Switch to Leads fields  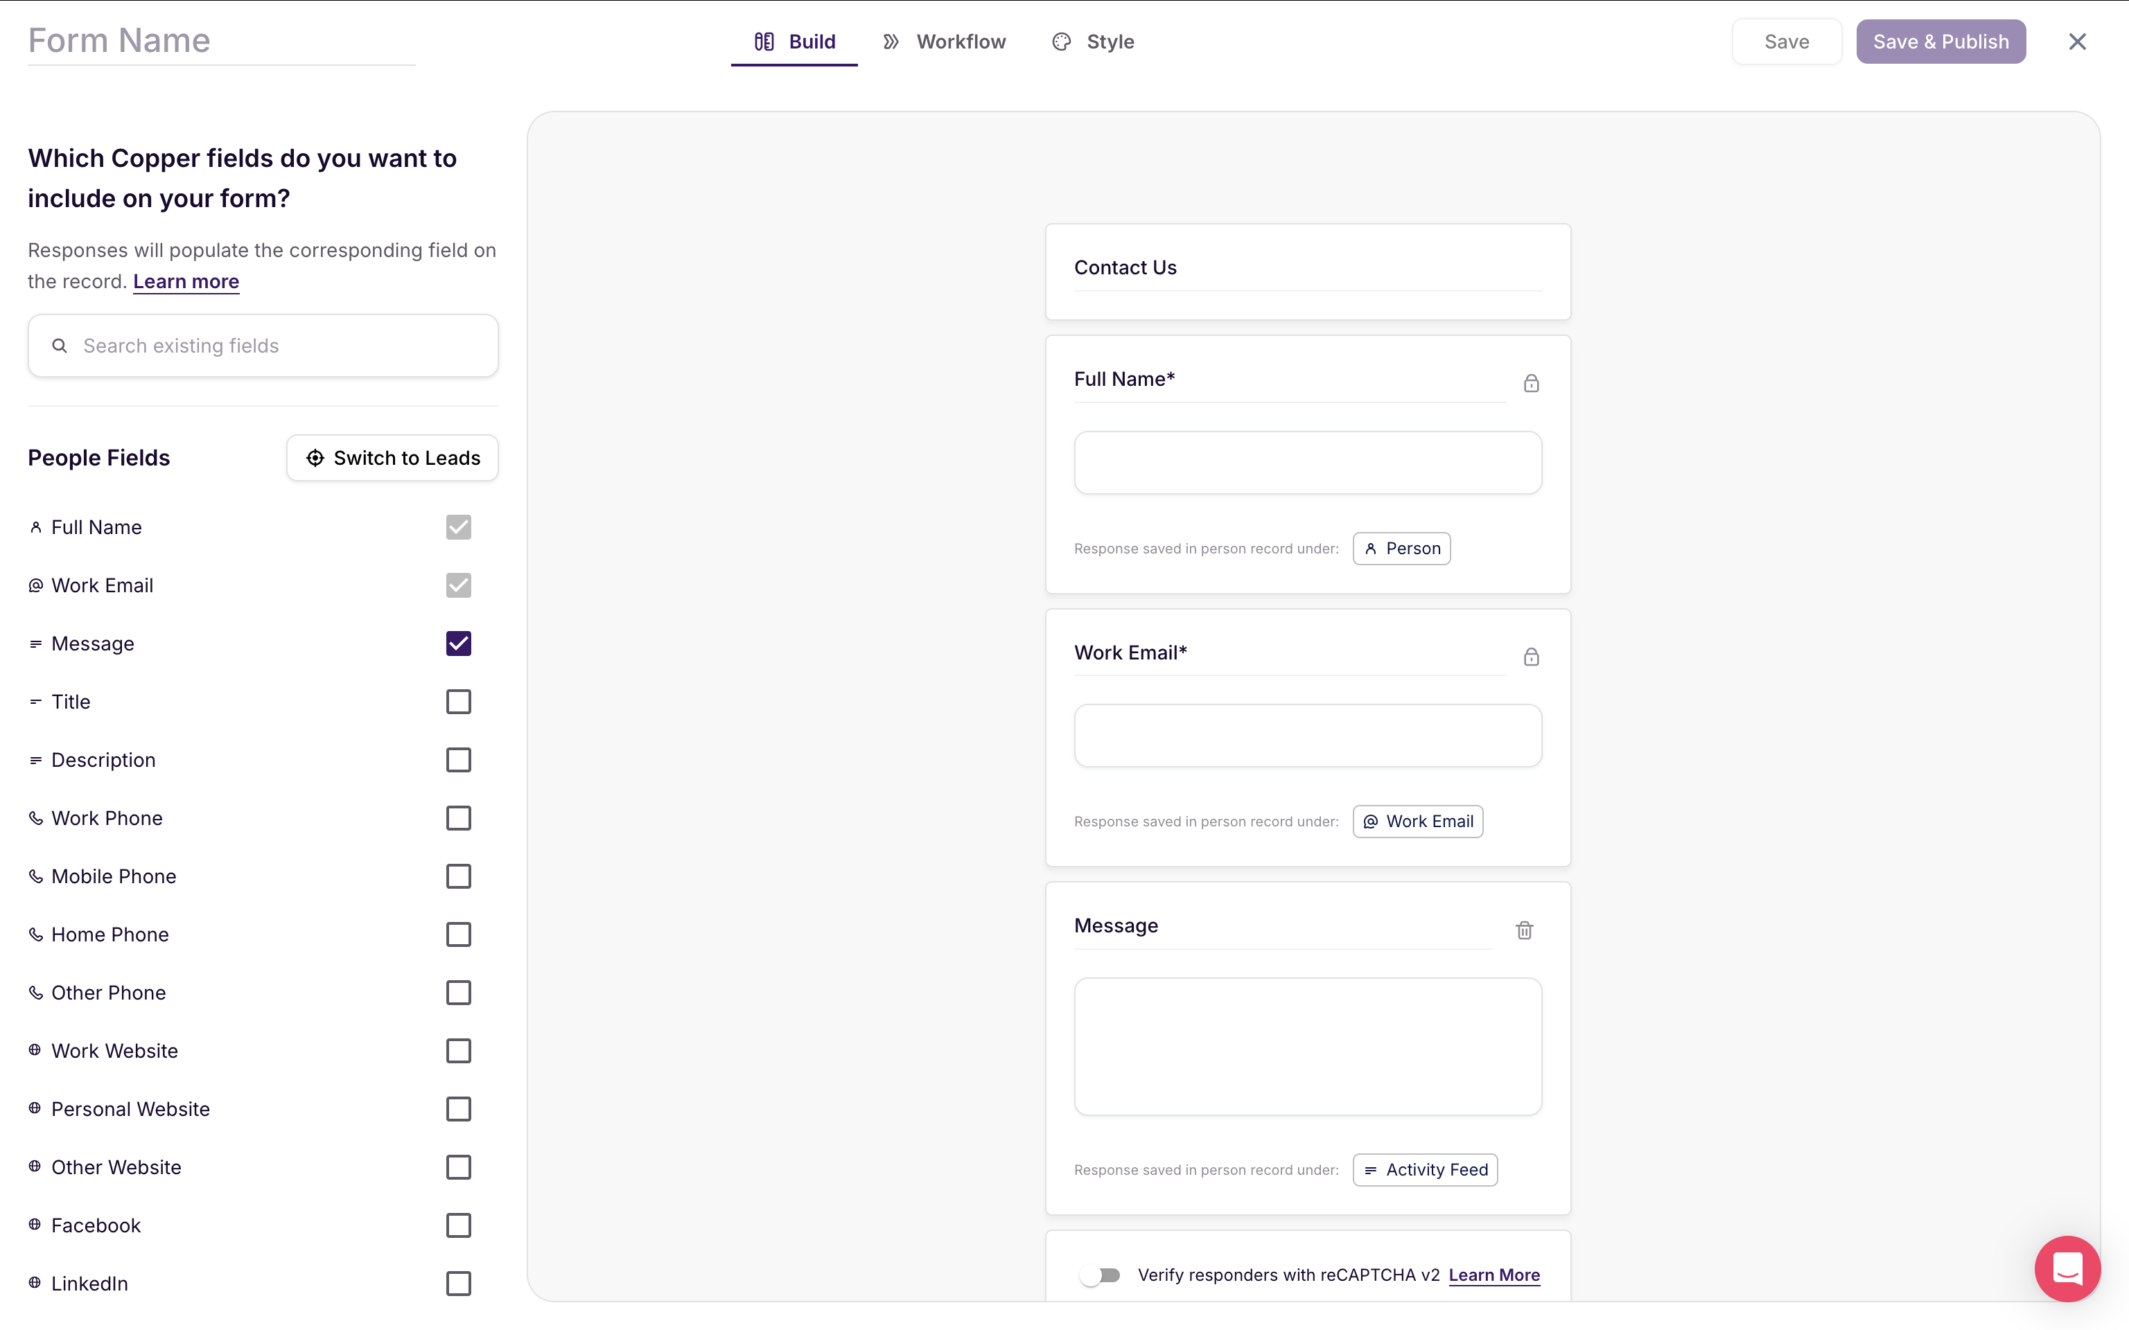click(392, 459)
